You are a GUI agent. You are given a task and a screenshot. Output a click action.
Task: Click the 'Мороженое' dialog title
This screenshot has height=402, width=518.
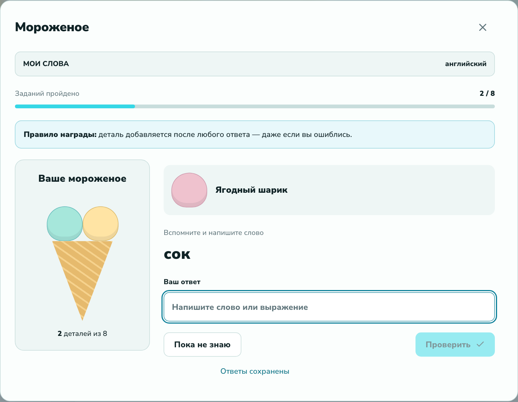pos(52,27)
